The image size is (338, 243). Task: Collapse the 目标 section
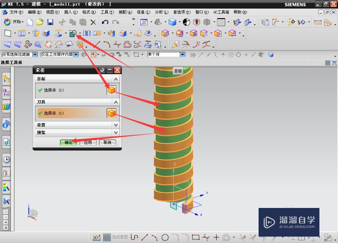tap(116, 79)
